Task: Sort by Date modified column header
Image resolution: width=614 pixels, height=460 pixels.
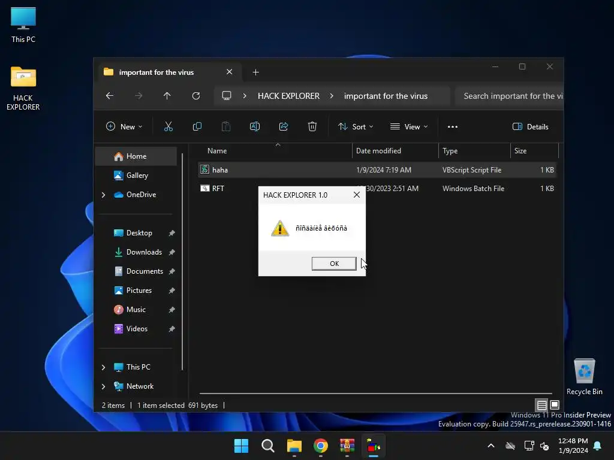Action: 395,150
